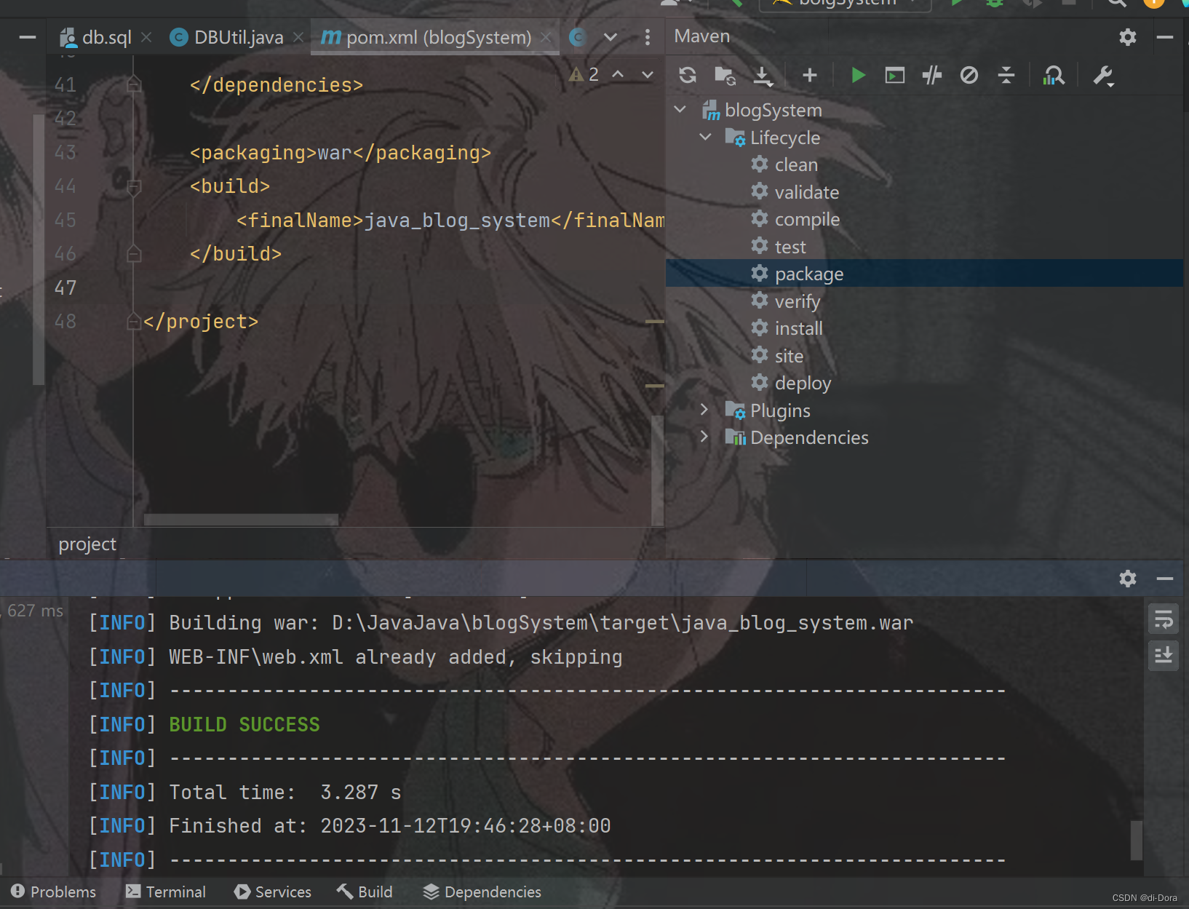The image size is (1189, 909).
Task: Switch to db.sql editor tab
Action: pos(97,37)
